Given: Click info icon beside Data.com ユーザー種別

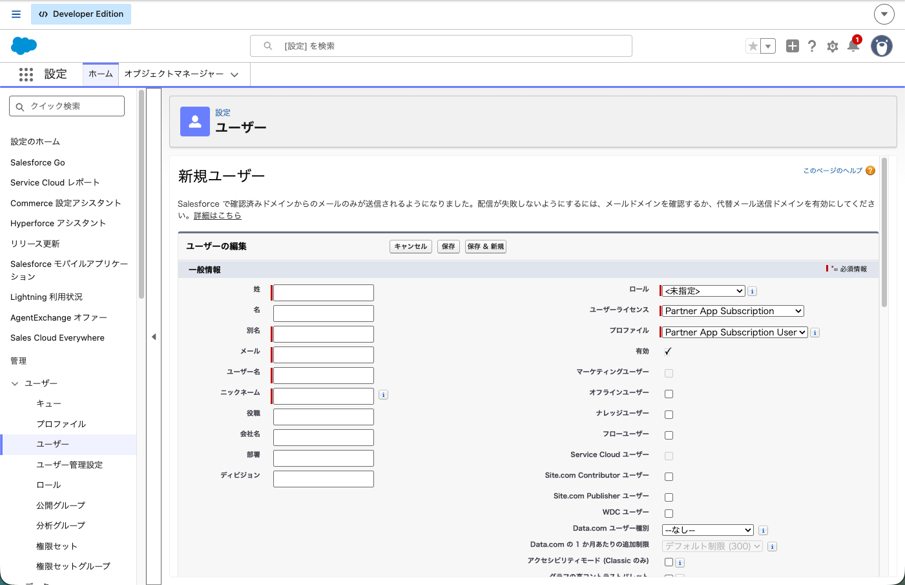Looking at the screenshot, I should 763,530.
